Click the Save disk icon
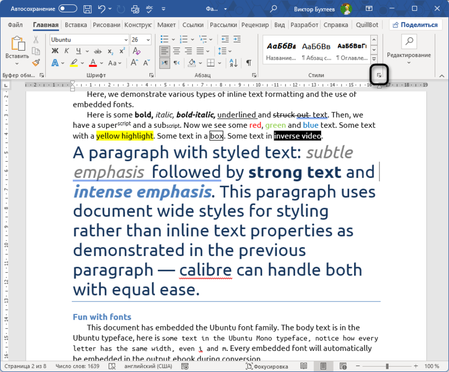449x372 pixels. pyautogui.click(x=87, y=9)
